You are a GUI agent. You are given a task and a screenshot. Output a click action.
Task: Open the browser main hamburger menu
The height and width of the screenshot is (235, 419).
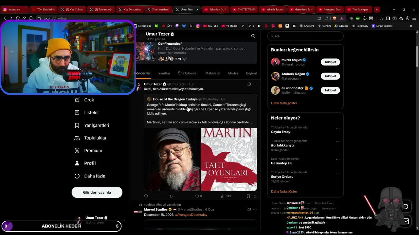point(414,18)
